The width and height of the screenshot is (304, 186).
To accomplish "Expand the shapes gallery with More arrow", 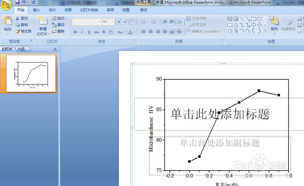I will [265, 31].
